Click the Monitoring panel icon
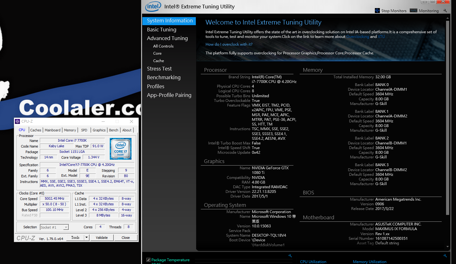The image size is (456, 264). [413, 11]
